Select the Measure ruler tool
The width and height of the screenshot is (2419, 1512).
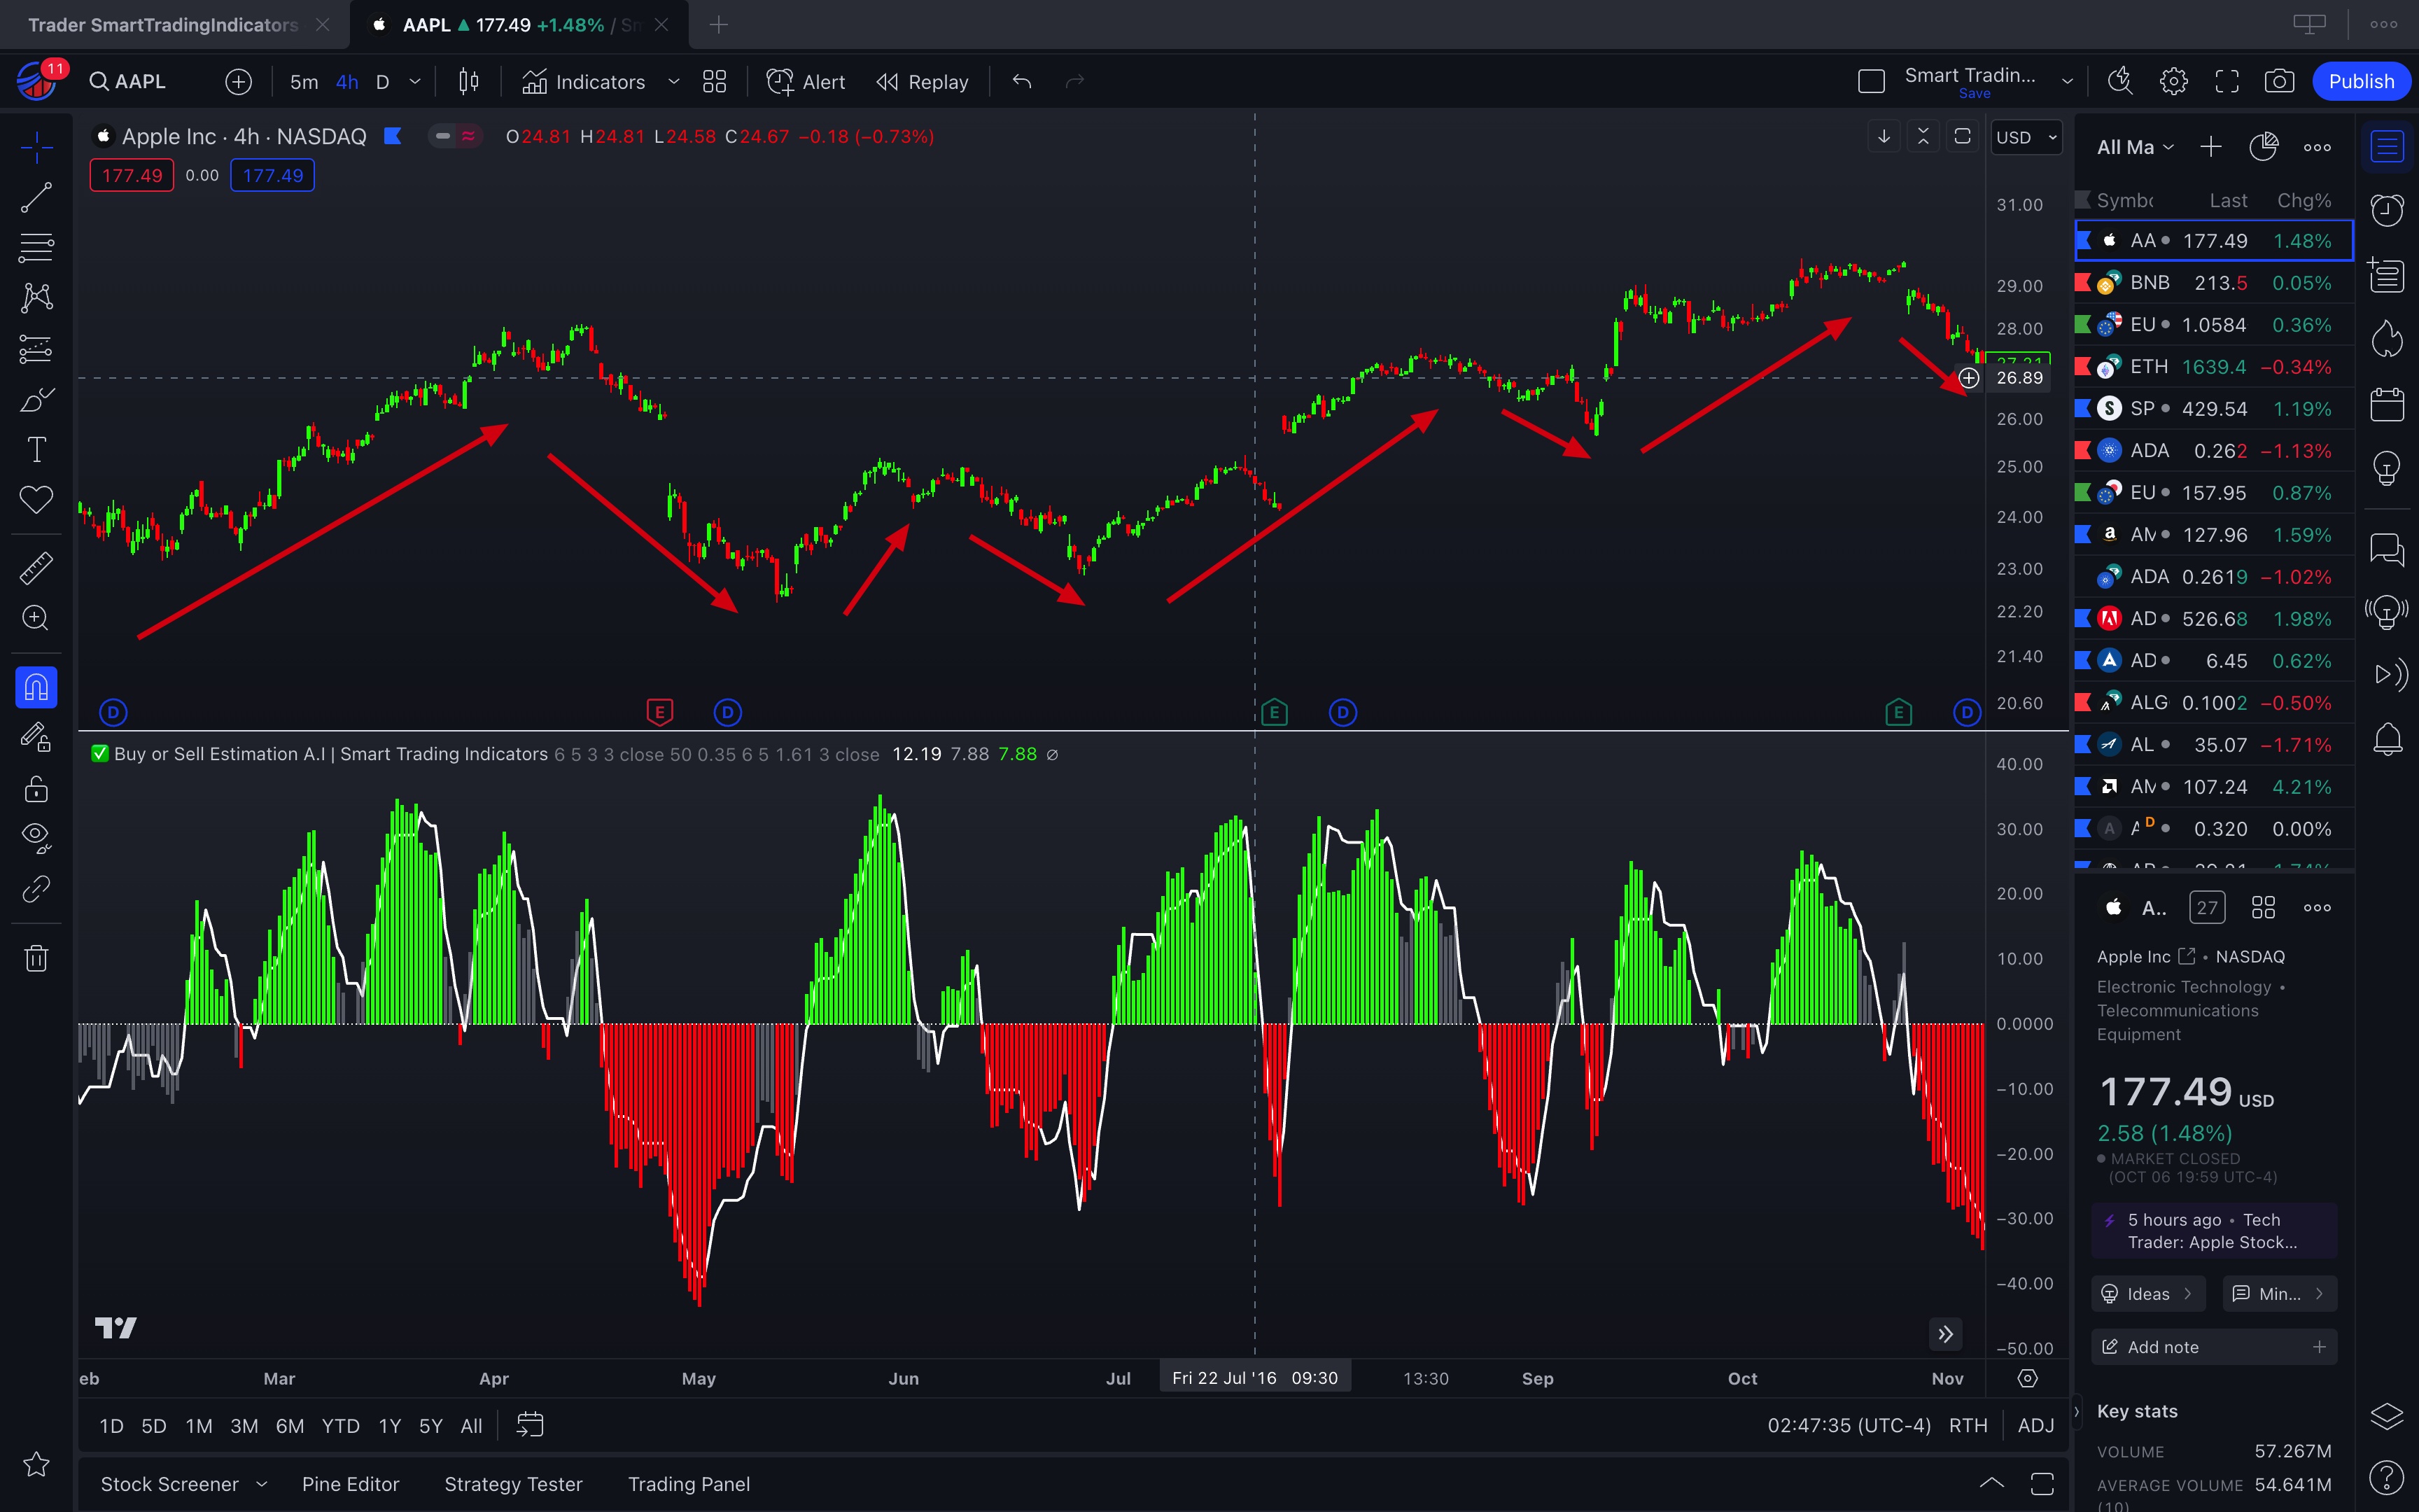click(36, 568)
